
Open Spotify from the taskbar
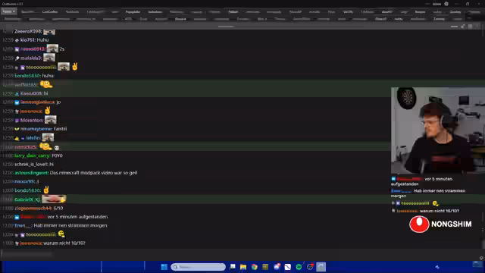tap(299, 267)
